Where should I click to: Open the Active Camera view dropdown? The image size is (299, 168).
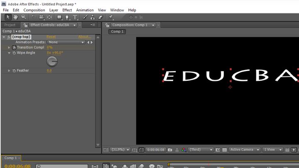click(x=245, y=150)
